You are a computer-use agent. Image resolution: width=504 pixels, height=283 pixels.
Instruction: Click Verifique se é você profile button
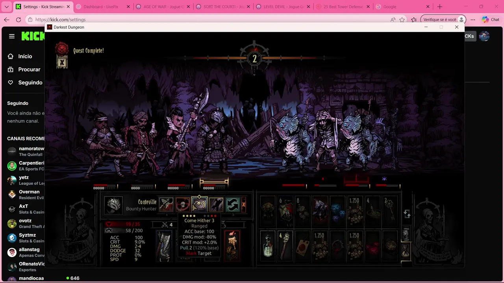[443, 20]
